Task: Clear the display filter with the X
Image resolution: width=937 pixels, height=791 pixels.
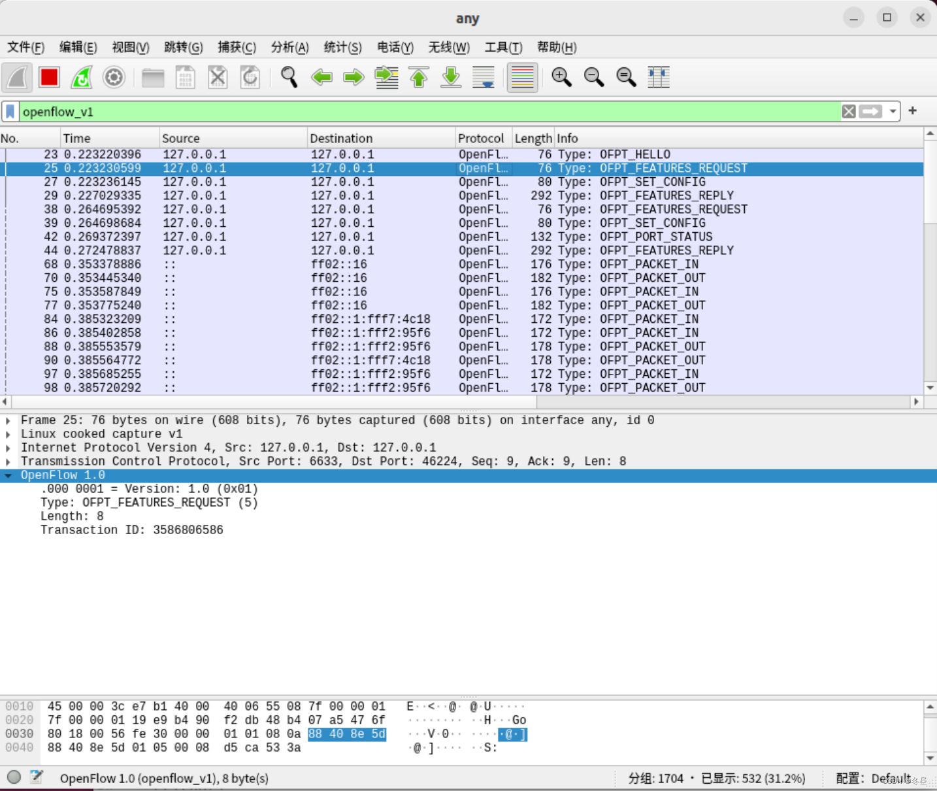Action: (849, 112)
